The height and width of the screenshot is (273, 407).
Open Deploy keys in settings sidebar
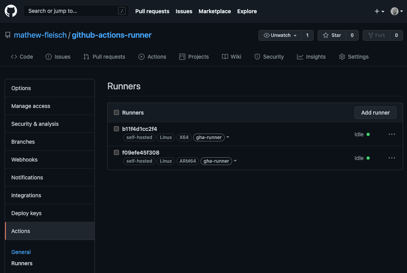tap(50, 213)
